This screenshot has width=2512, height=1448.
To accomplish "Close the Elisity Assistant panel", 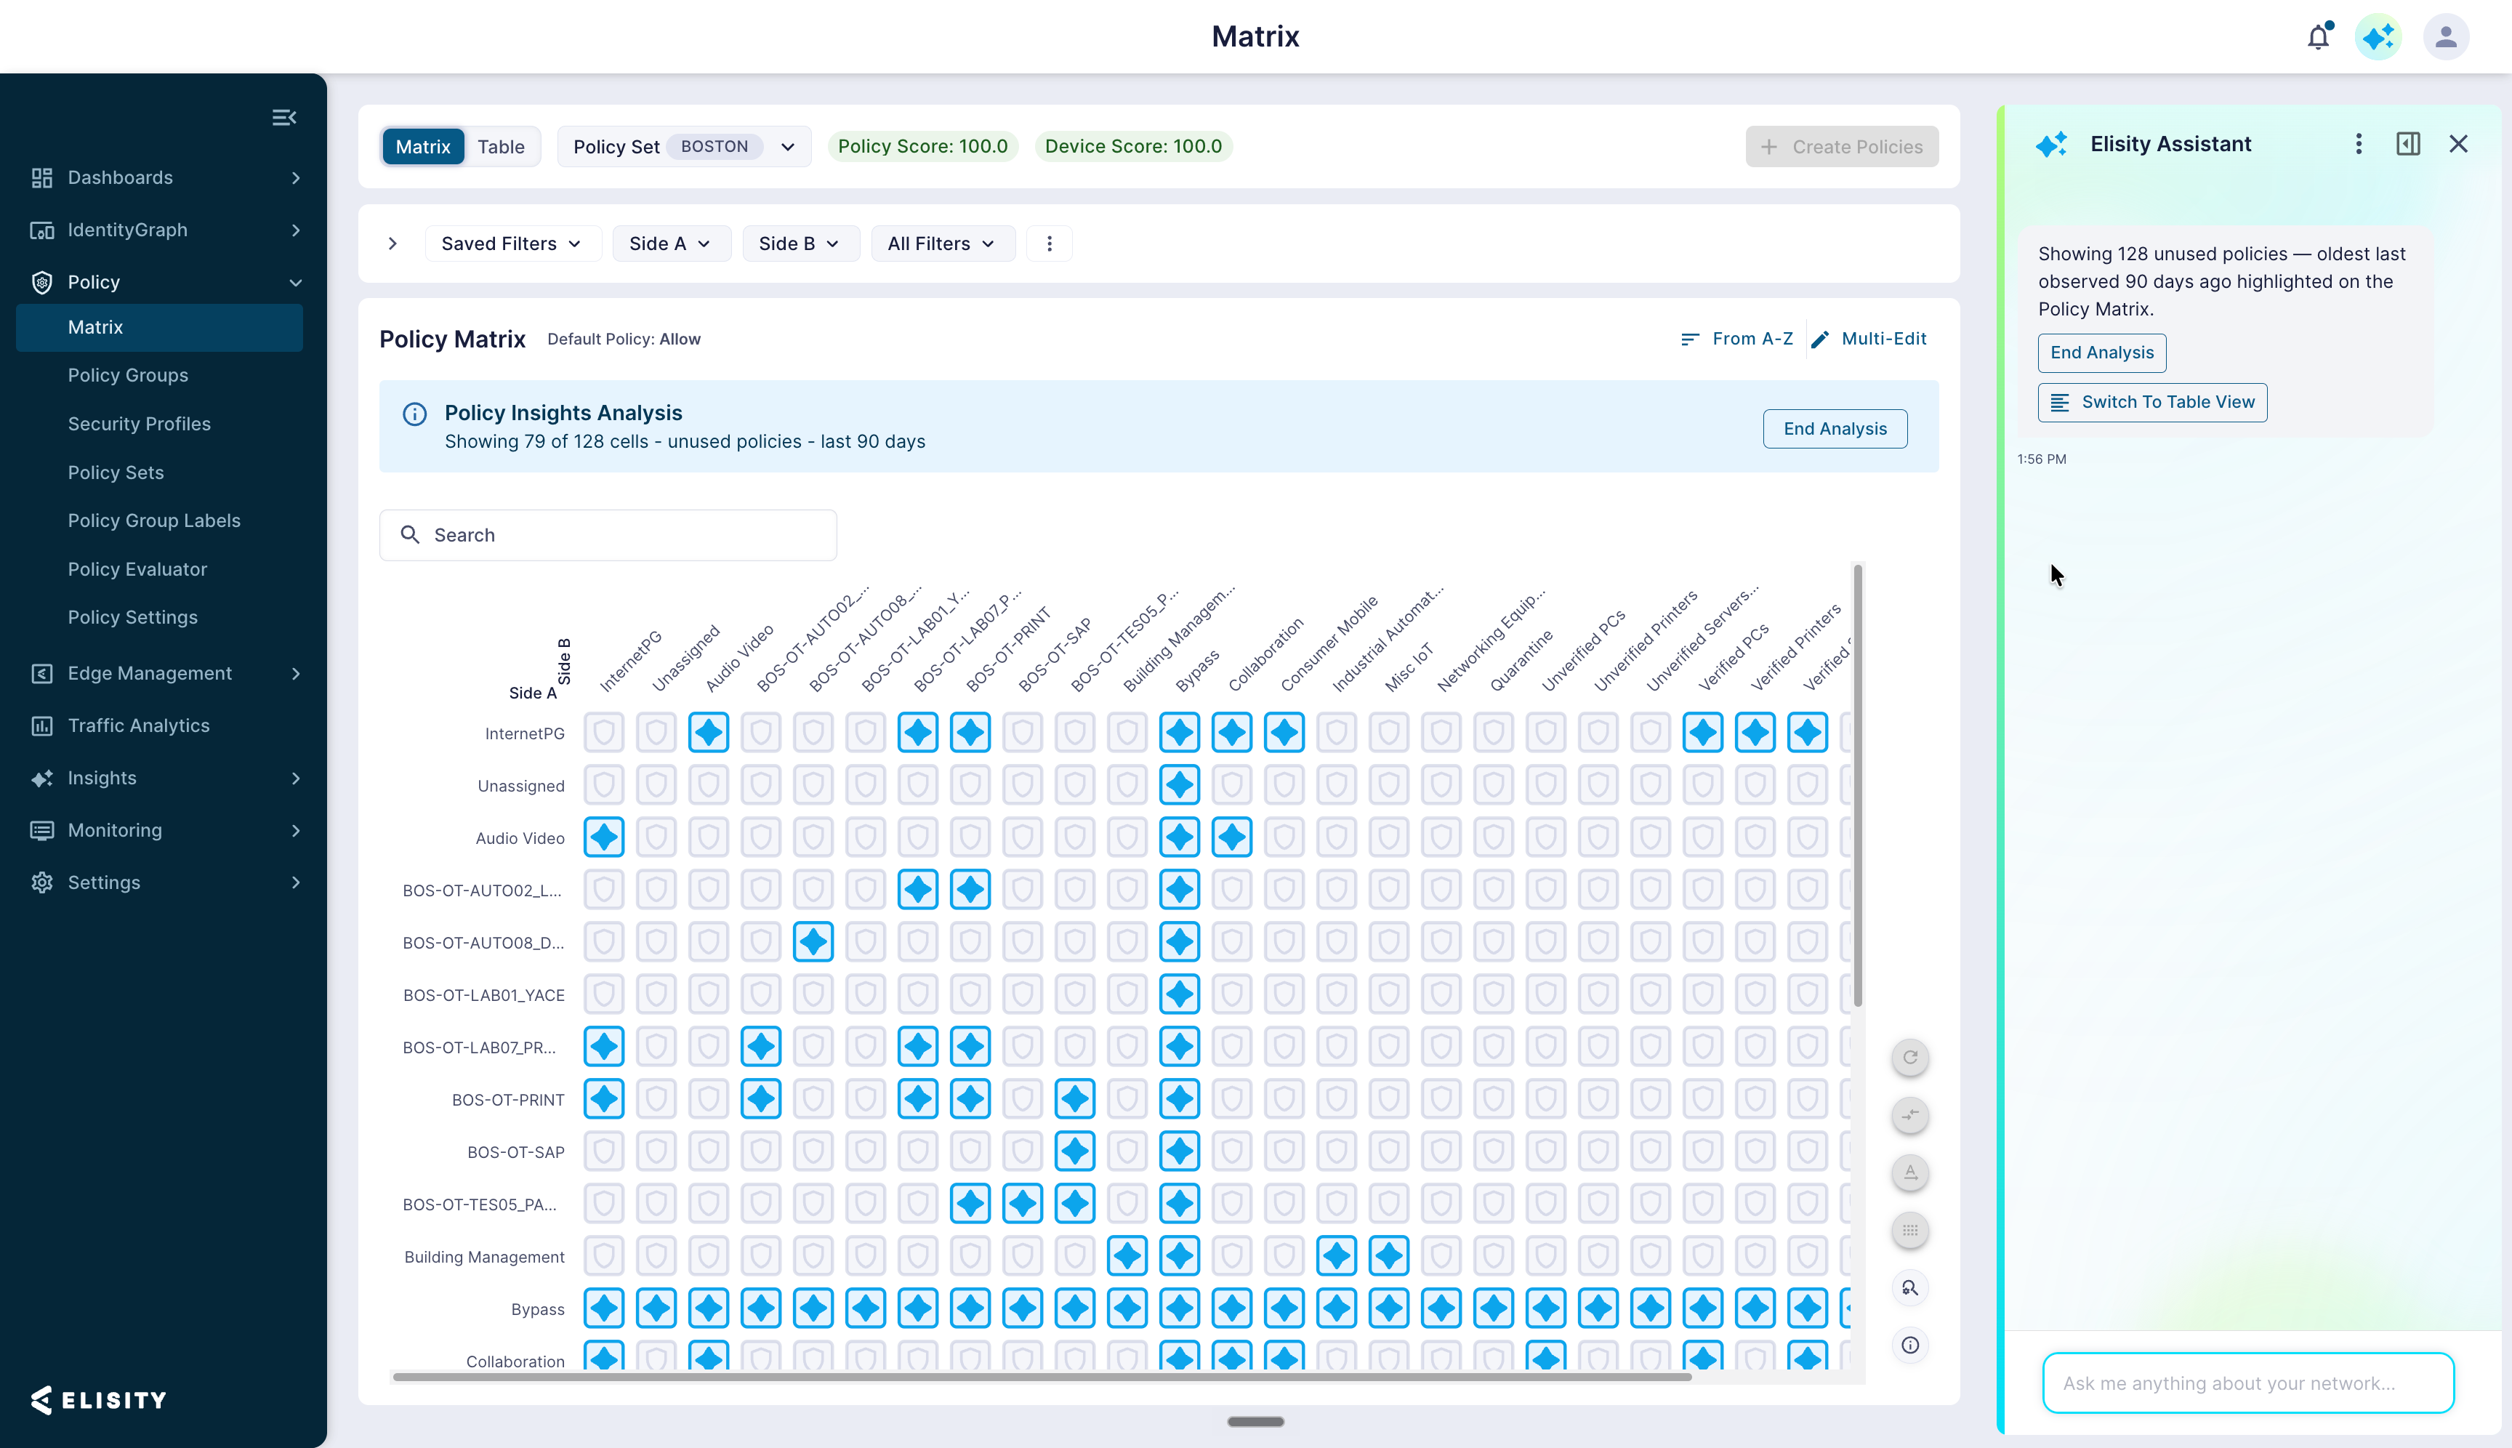I will 2458,144.
